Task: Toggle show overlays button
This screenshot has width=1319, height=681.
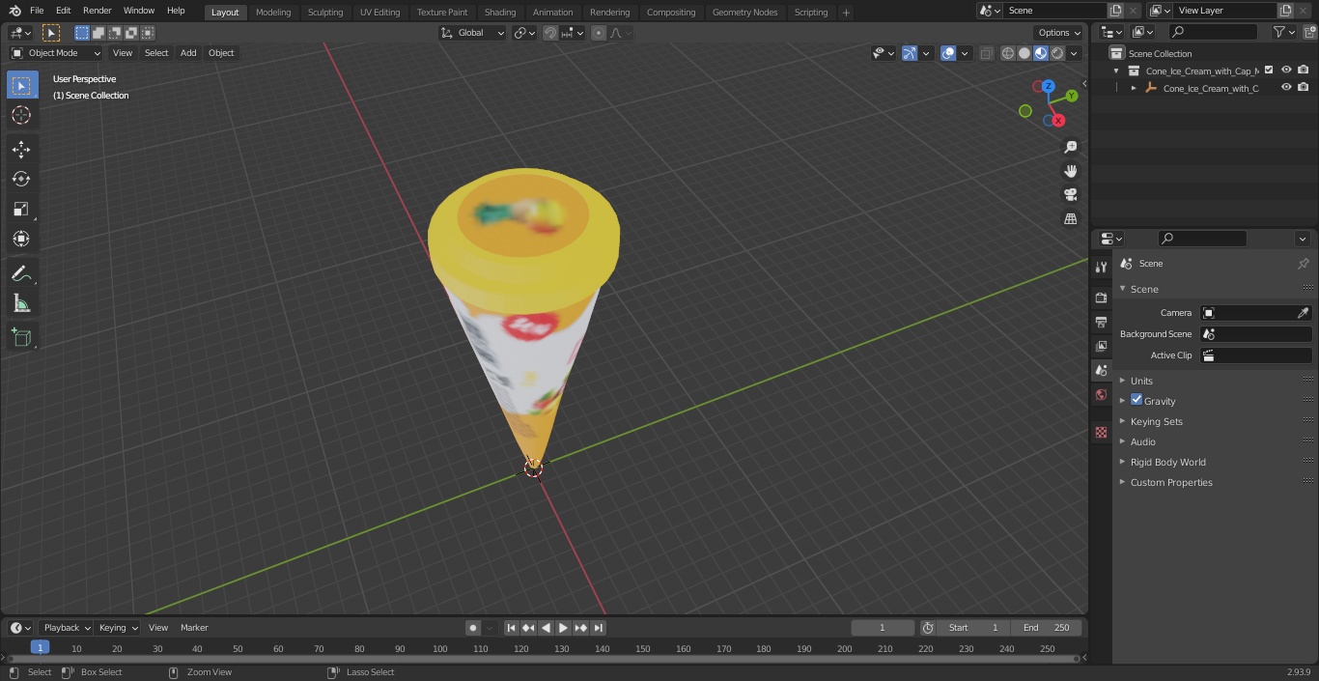Action: [948, 53]
